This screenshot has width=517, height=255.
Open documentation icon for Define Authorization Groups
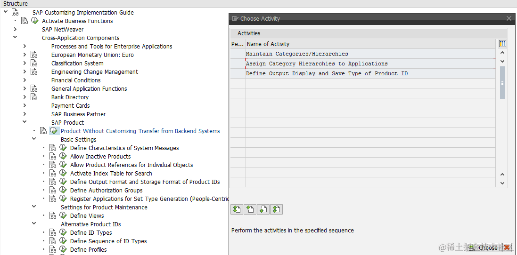click(x=53, y=191)
